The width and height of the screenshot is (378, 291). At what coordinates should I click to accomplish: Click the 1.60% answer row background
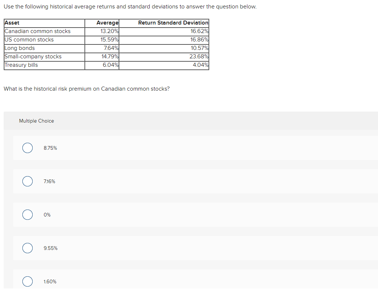183,281
